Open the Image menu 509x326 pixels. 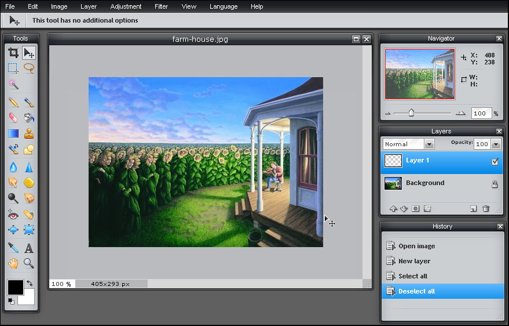click(59, 6)
